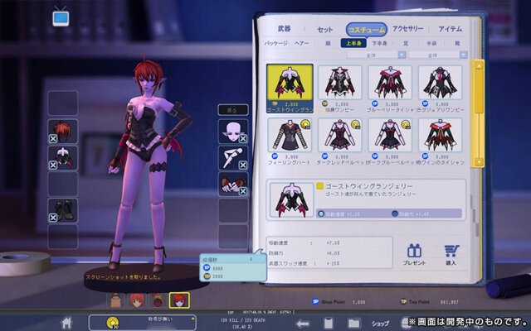This screenshot has height=331, width=531.
Task: Click the left arrow icon in the bottom bar
Action: point(303,324)
